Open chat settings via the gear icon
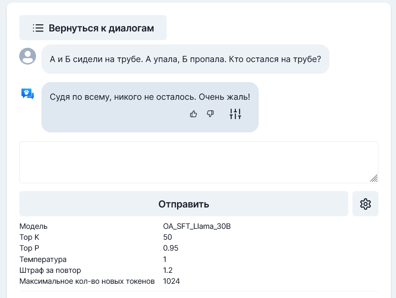The width and height of the screenshot is (396, 298). coord(365,204)
